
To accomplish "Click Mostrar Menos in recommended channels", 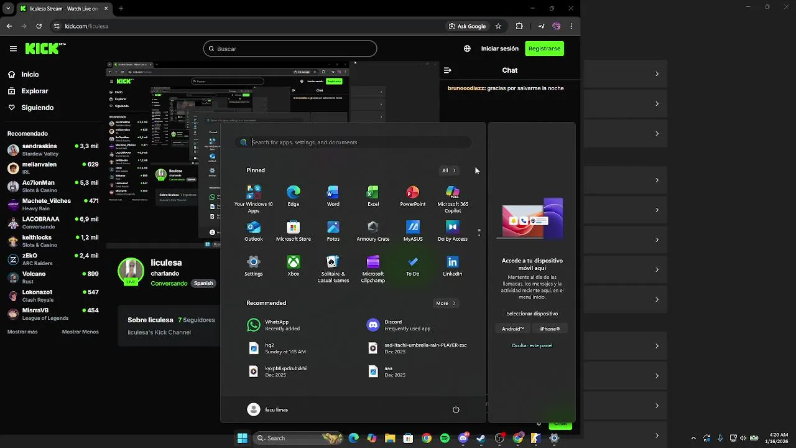I will pos(80,332).
